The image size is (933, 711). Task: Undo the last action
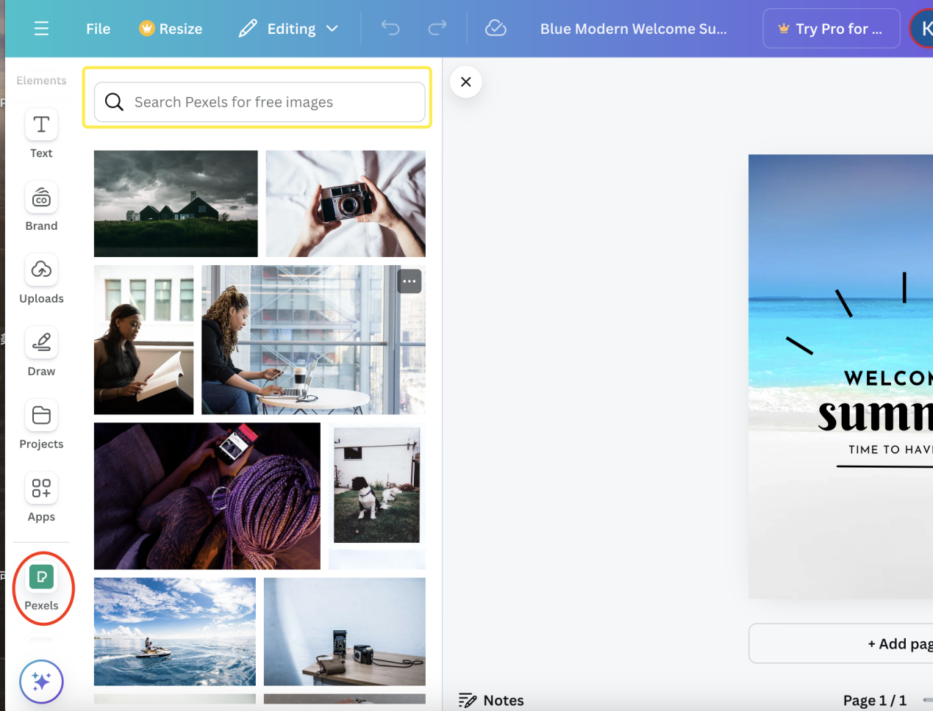(x=390, y=29)
